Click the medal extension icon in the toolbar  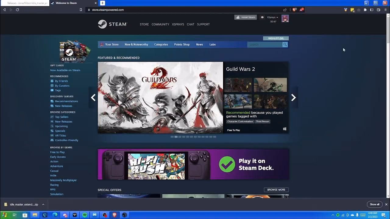pyautogui.click(x=346, y=10)
